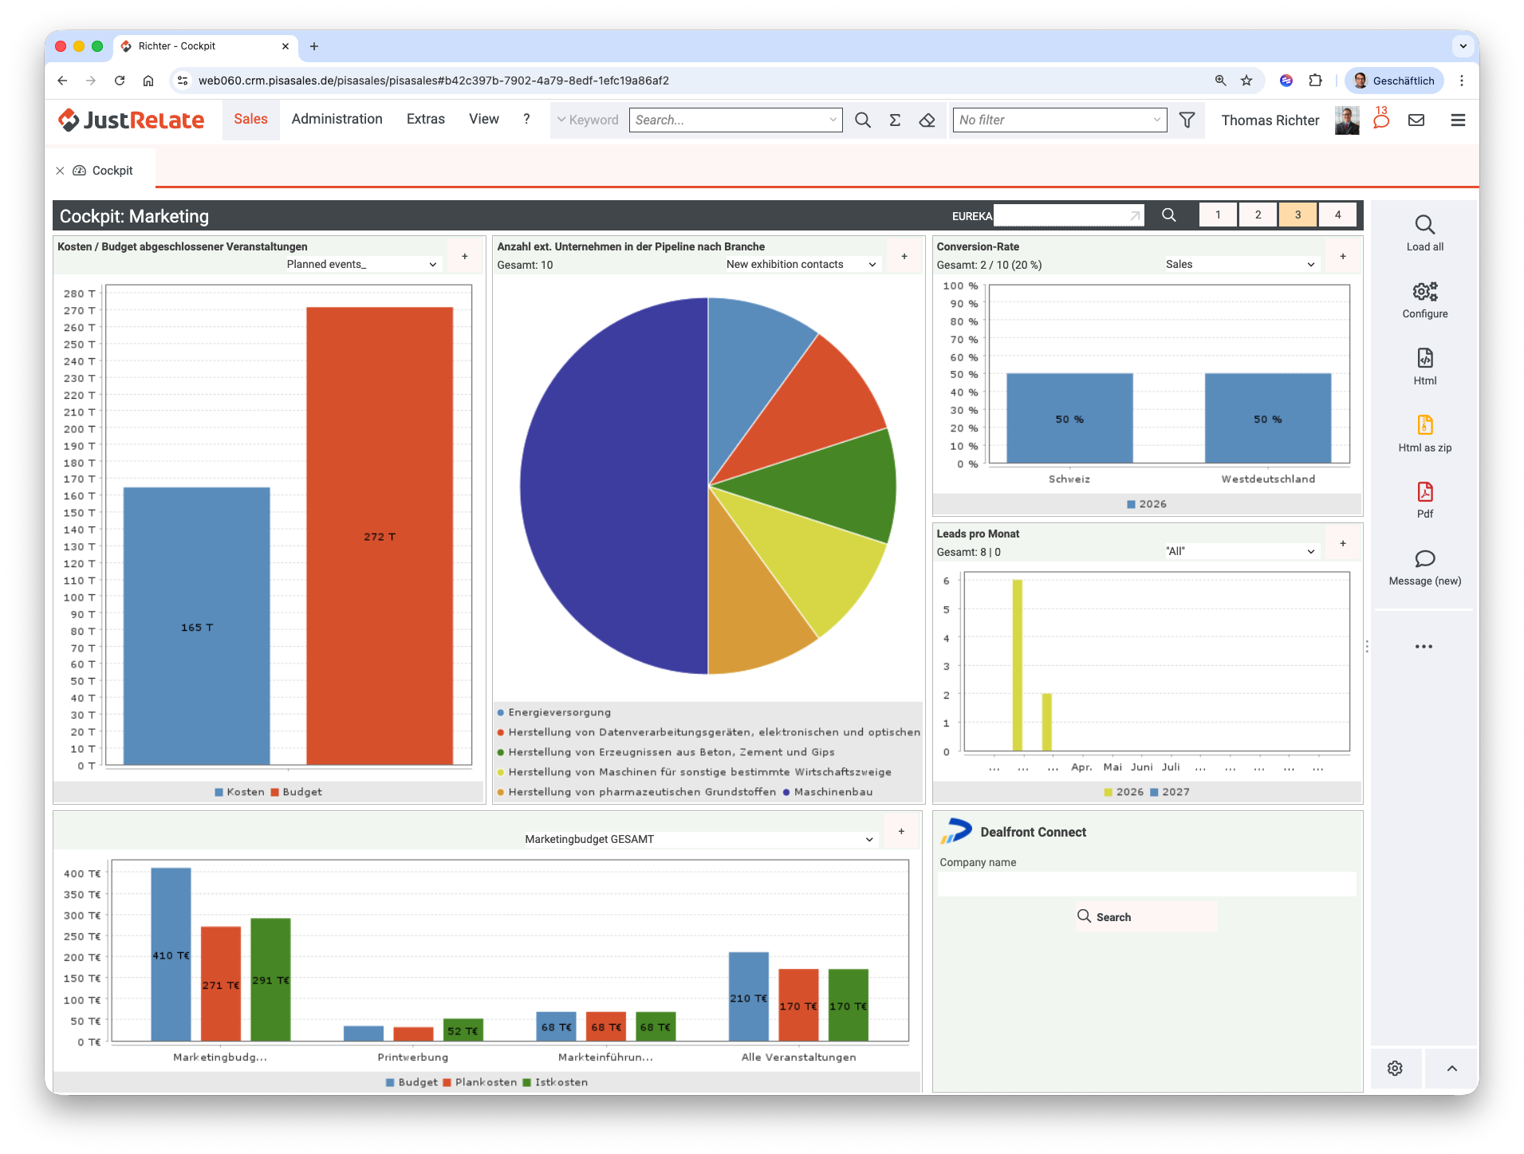Viewport: 1524px width, 1154px height.
Task: Click the JustRelate logo
Action: point(132,120)
